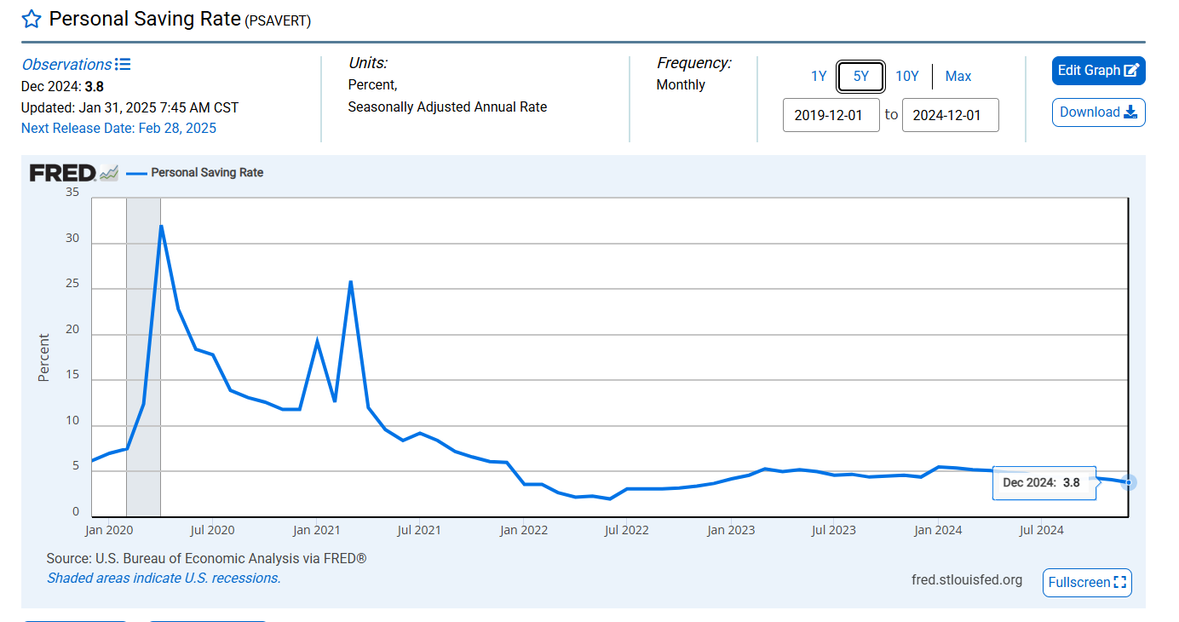Screen dimensions: 1179x622
Task: Click the April 2020 peak on line
Action: click(x=161, y=226)
